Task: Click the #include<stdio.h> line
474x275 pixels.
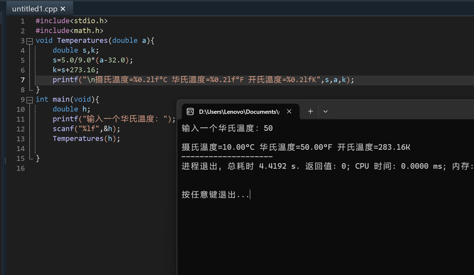Action: pyautogui.click(x=71, y=21)
